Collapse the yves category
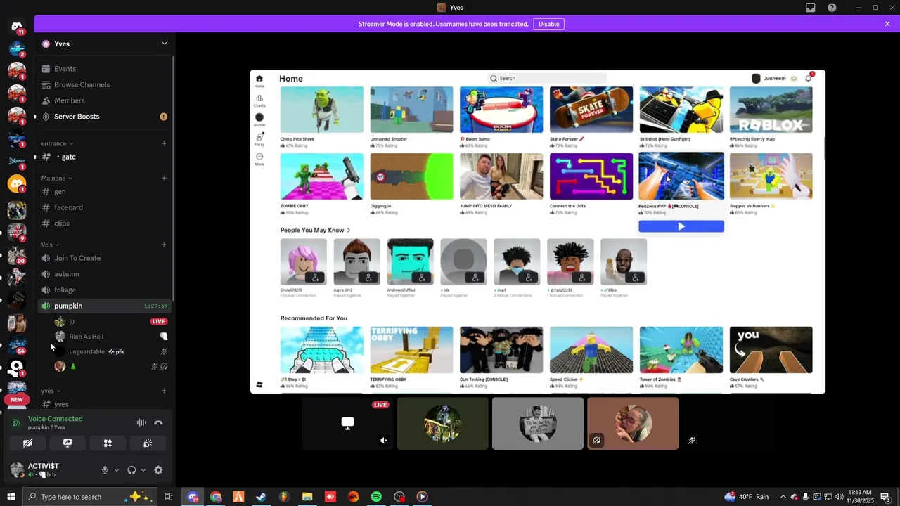 (51, 391)
